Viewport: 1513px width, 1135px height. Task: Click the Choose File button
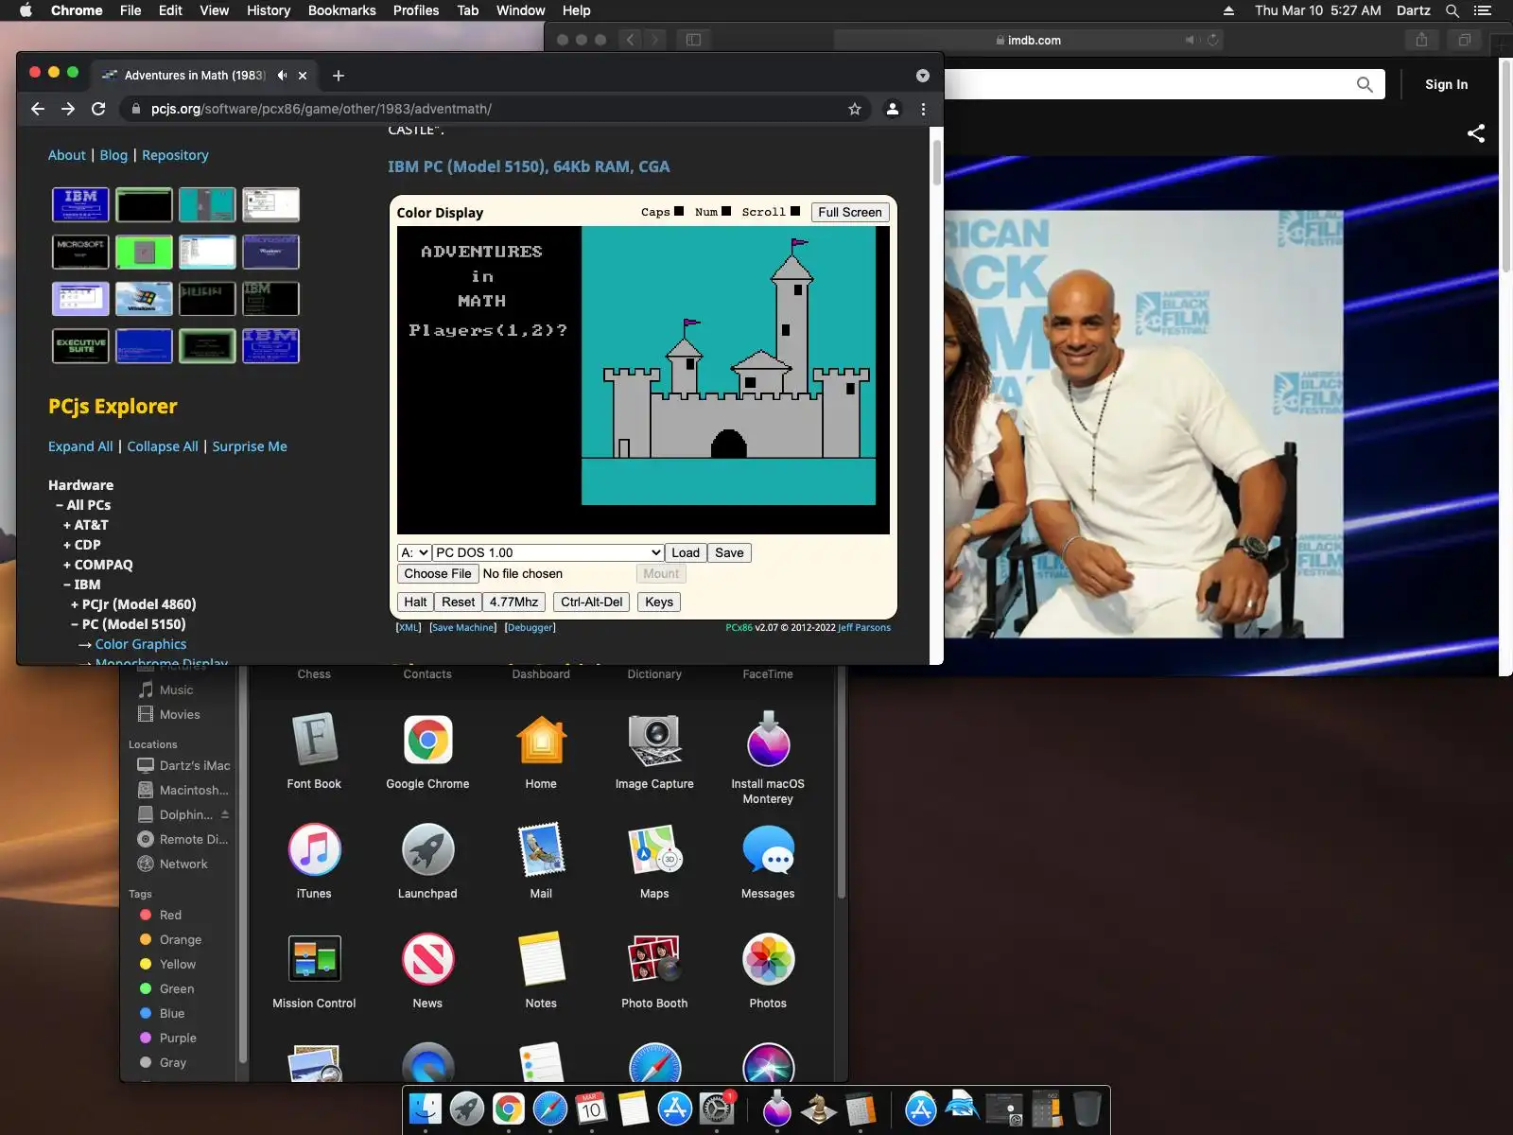(438, 573)
